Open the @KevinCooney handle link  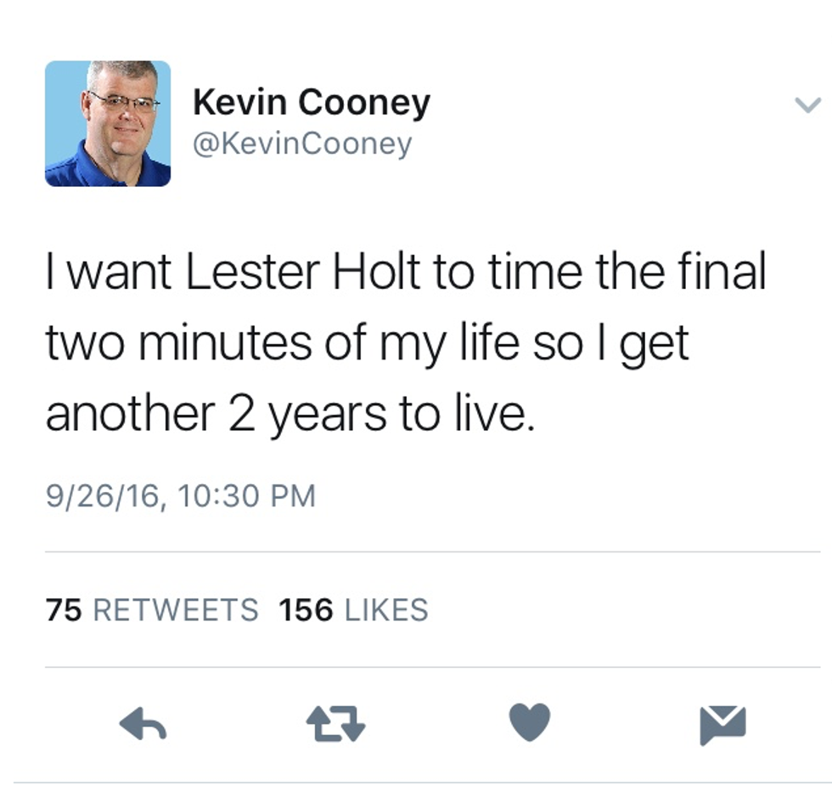coord(302,144)
